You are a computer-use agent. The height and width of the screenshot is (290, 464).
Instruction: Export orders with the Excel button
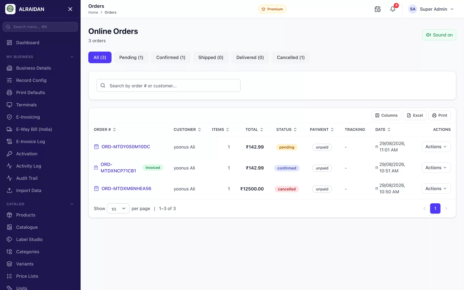point(415,115)
